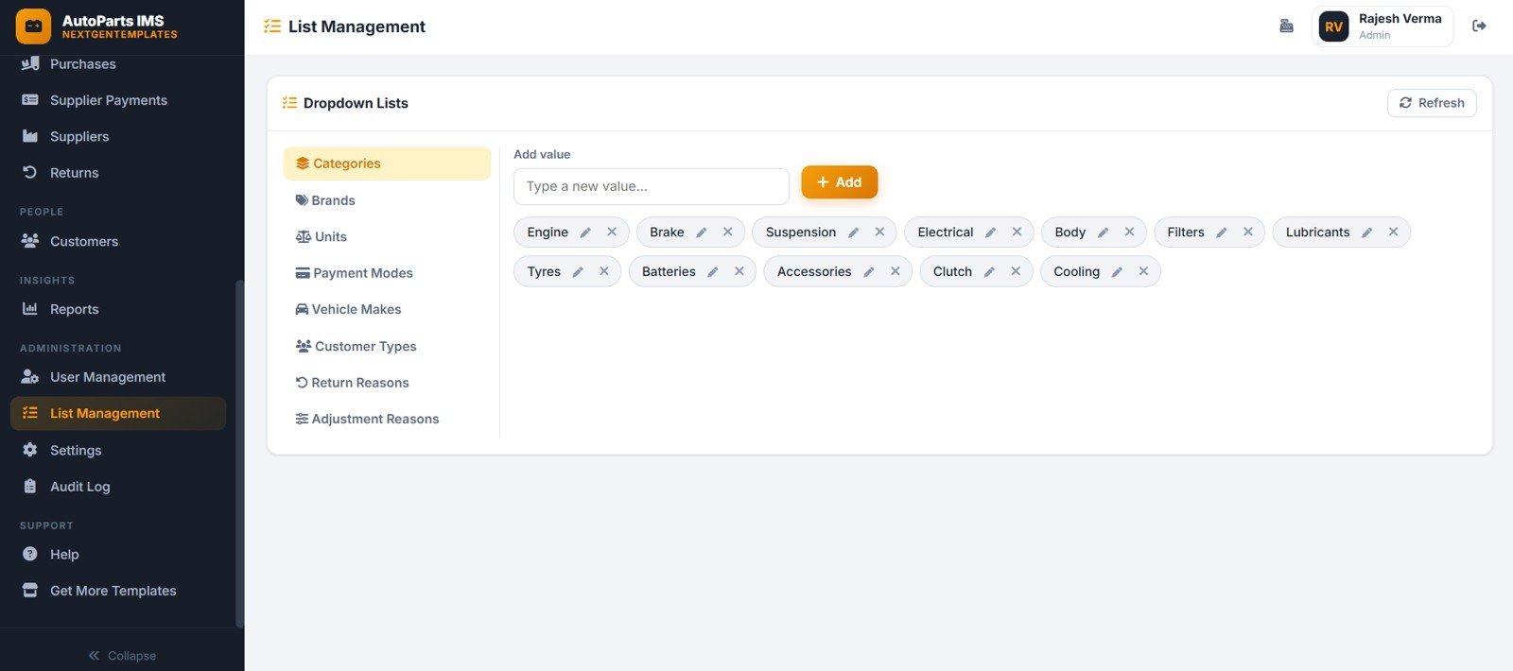
Task: Select the Brands list tab
Action: [387, 200]
